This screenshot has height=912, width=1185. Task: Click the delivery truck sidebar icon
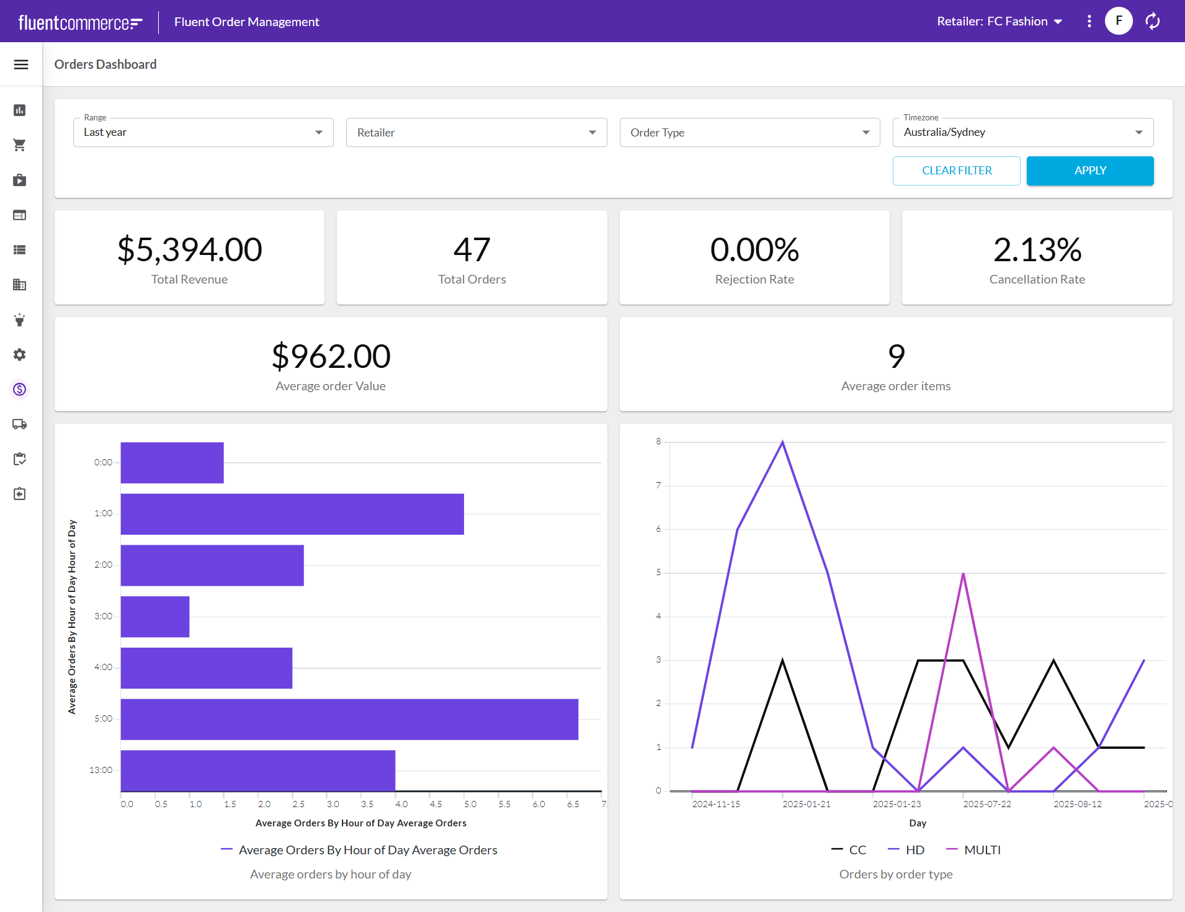pos(20,424)
